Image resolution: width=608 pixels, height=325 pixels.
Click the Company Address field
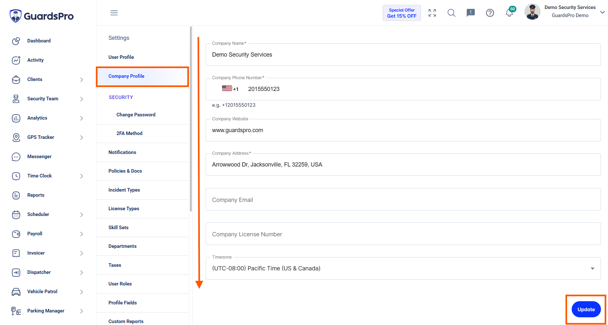coord(403,165)
